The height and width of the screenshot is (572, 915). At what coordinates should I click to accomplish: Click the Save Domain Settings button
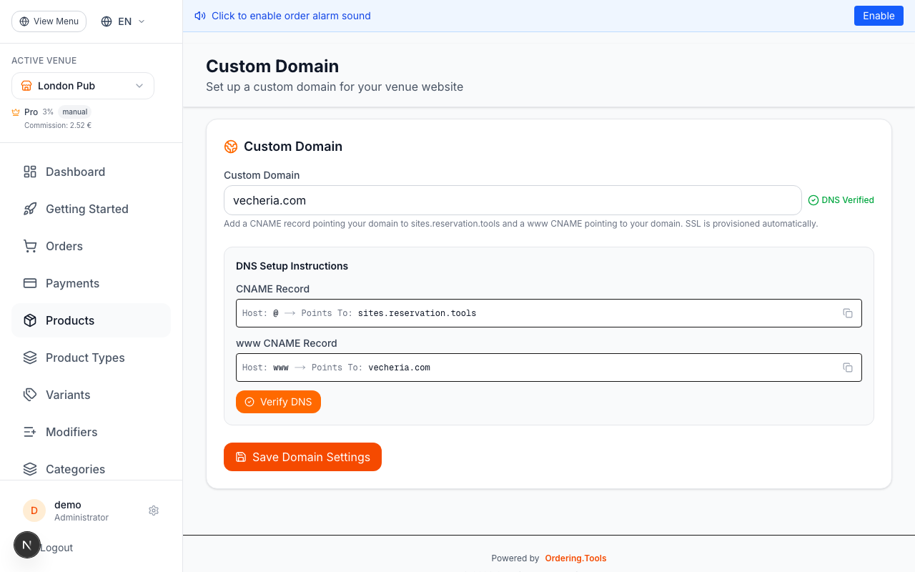[x=302, y=457]
